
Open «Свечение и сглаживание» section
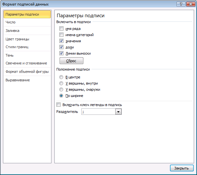coord(27,63)
